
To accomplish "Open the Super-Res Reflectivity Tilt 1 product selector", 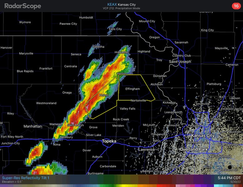I will (26, 178).
